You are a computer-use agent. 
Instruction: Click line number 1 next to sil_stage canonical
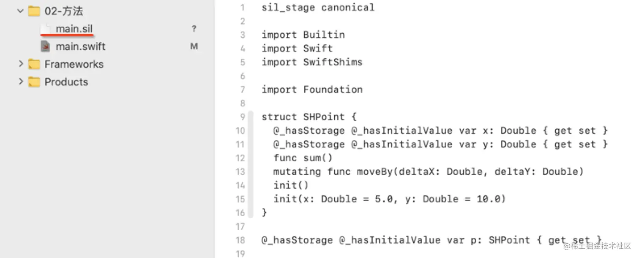(x=241, y=7)
